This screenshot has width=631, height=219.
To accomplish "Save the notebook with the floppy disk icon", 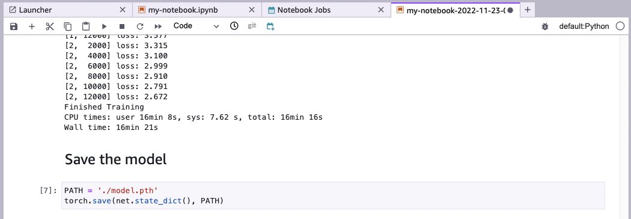I will (x=14, y=26).
